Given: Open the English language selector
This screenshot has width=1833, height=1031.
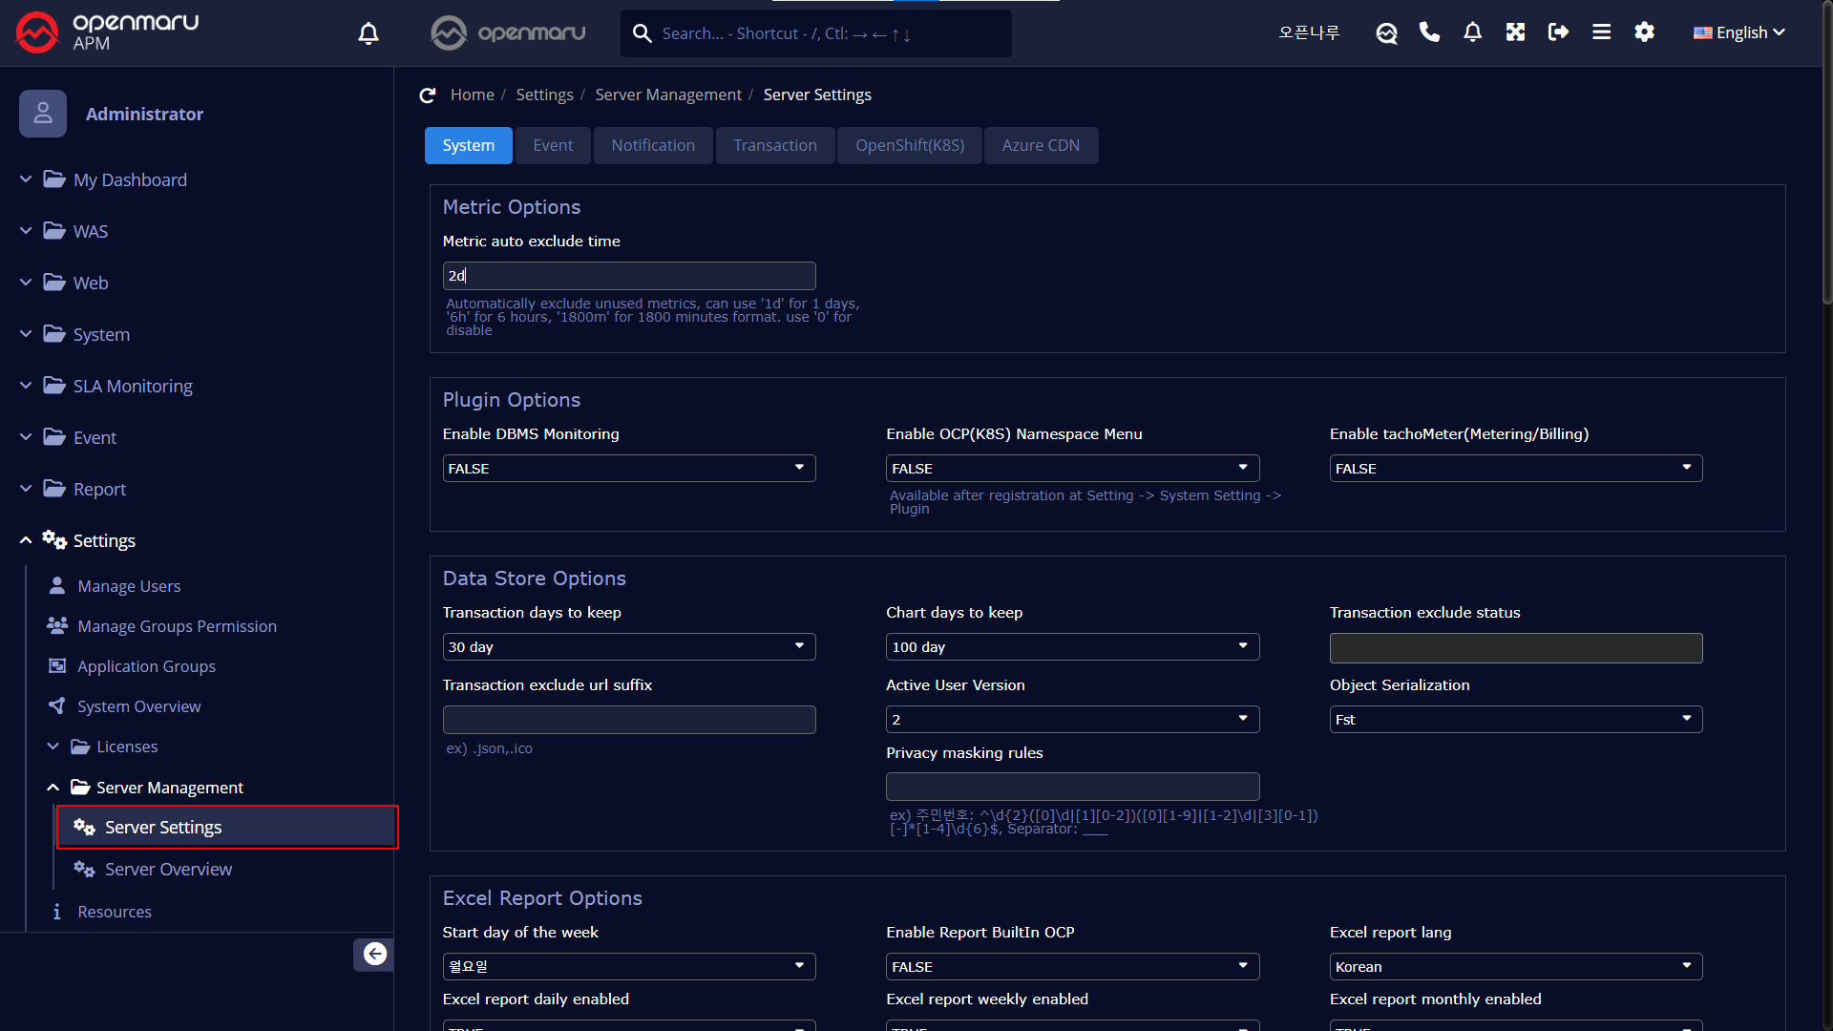Looking at the screenshot, I should (x=1739, y=33).
